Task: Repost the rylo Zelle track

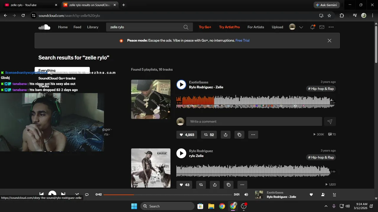Action: pyautogui.click(x=201, y=185)
